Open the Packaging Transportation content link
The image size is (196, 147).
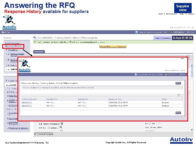[x=13, y=123]
